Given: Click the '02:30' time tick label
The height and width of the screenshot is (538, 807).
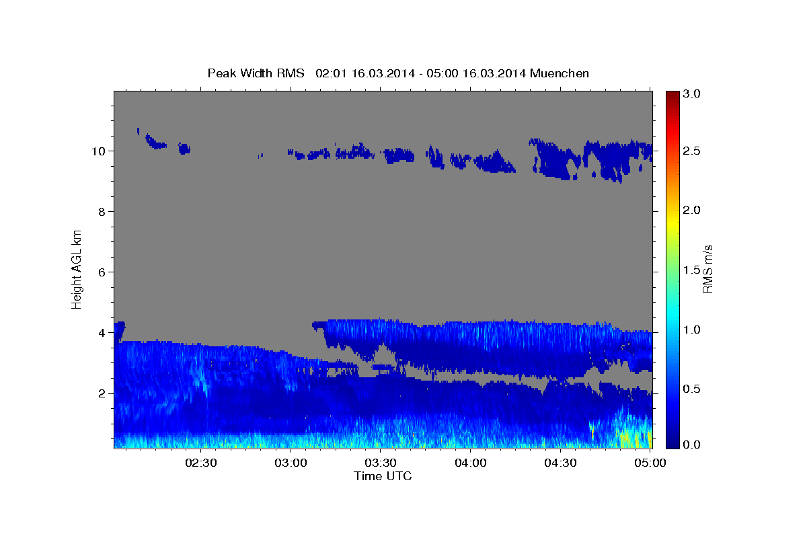Looking at the screenshot, I should [x=200, y=463].
